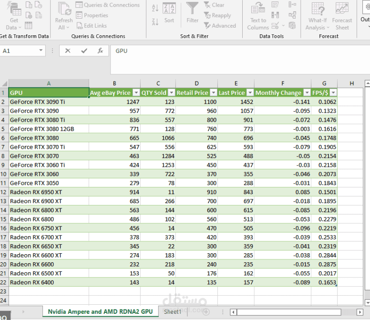Click the Recent Sources icon
Viewport: 370px width, 320px height.
[x=39, y=5]
